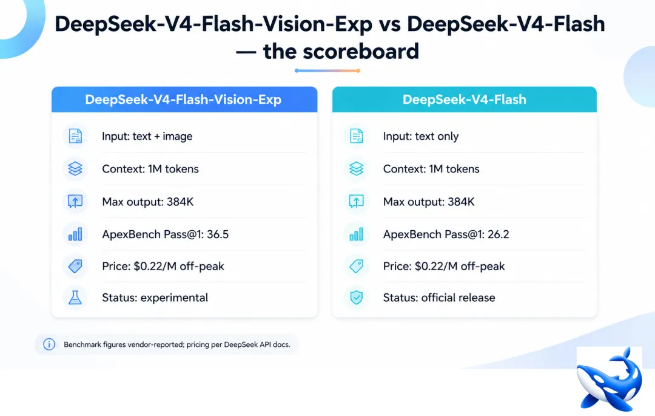Select the DeepSeek-V4-Flash-Vision-Exp card header
Image resolution: width=655 pixels, height=416 pixels.
click(184, 100)
